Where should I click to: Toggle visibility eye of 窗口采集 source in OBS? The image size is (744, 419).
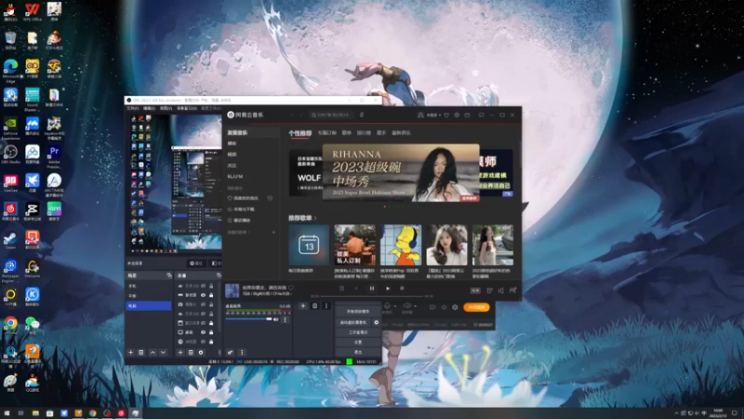203,323
